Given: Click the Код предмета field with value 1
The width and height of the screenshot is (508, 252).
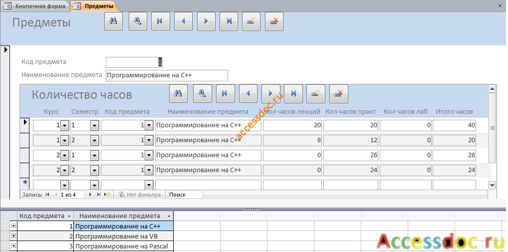Looking at the screenshot, I should [x=134, y=62].
